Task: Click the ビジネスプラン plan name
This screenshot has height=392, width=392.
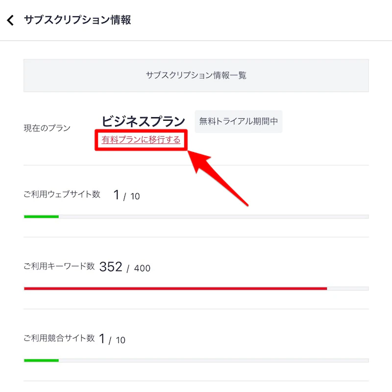Action: (143, 119)
